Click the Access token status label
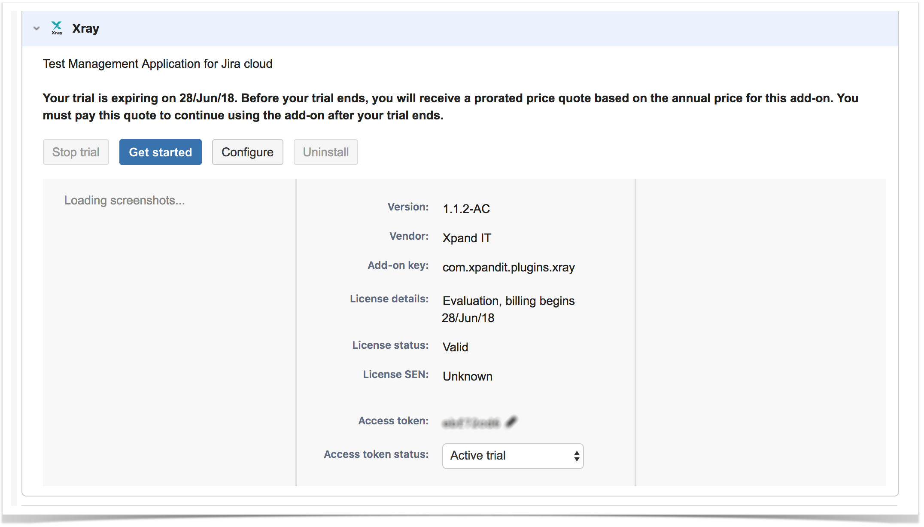This screenshot has width=924, height=527. 376,454
